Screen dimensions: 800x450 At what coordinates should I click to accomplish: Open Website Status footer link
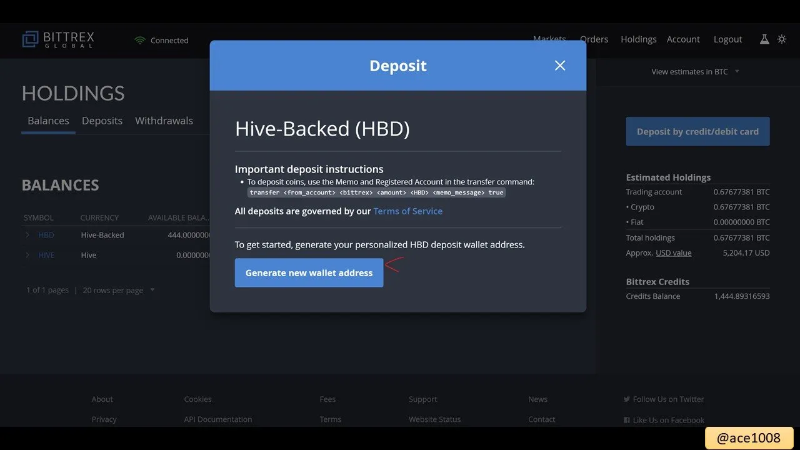point(434,419)
